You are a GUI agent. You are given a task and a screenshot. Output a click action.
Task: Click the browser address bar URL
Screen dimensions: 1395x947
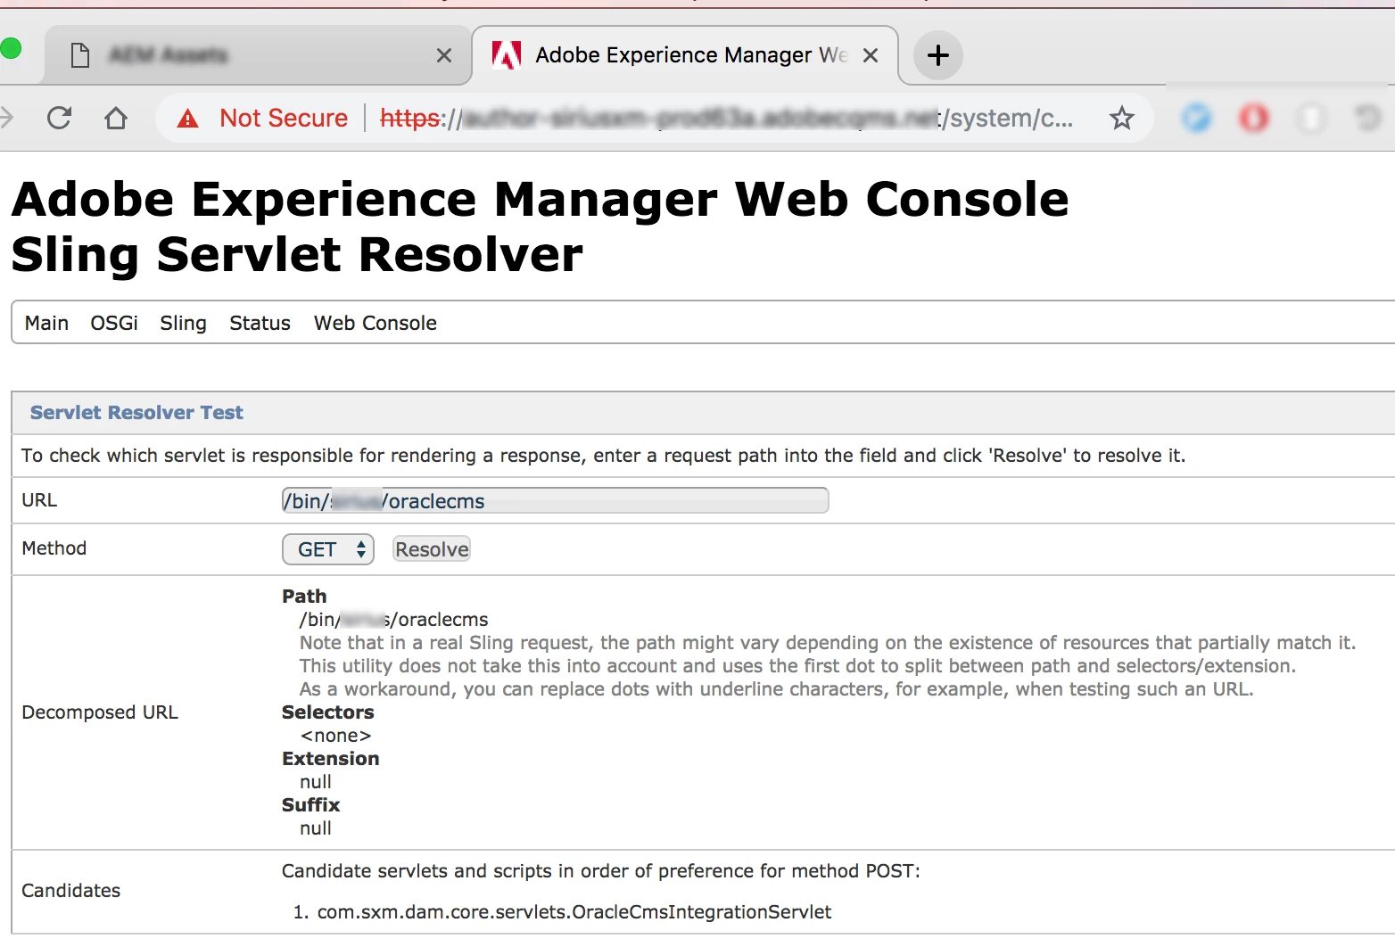(726, 118)
